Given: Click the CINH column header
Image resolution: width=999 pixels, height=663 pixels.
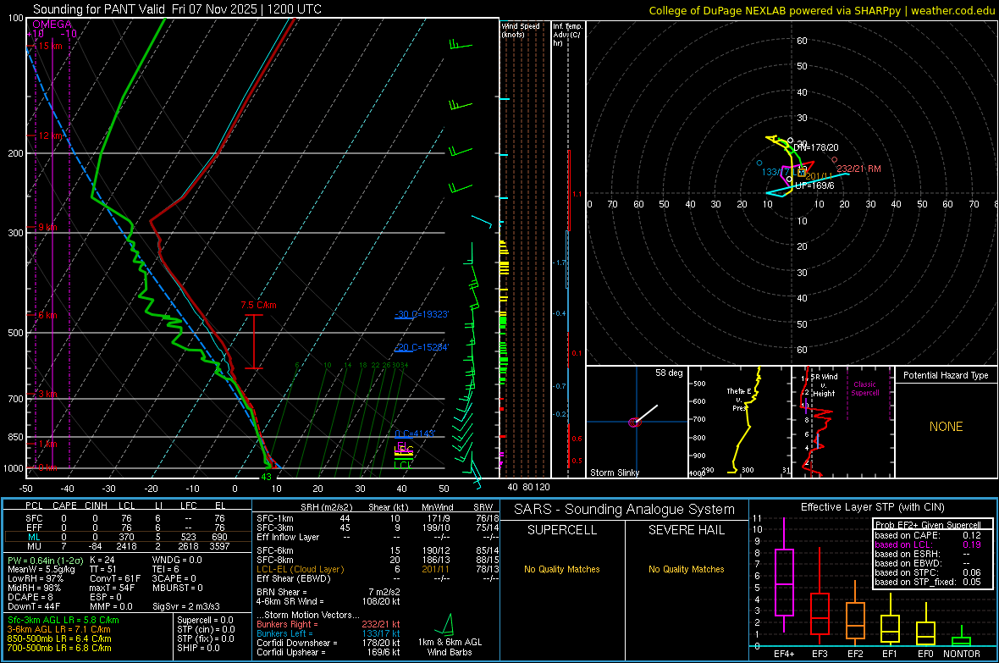Looking at the screenshot, I should [97, 506].
